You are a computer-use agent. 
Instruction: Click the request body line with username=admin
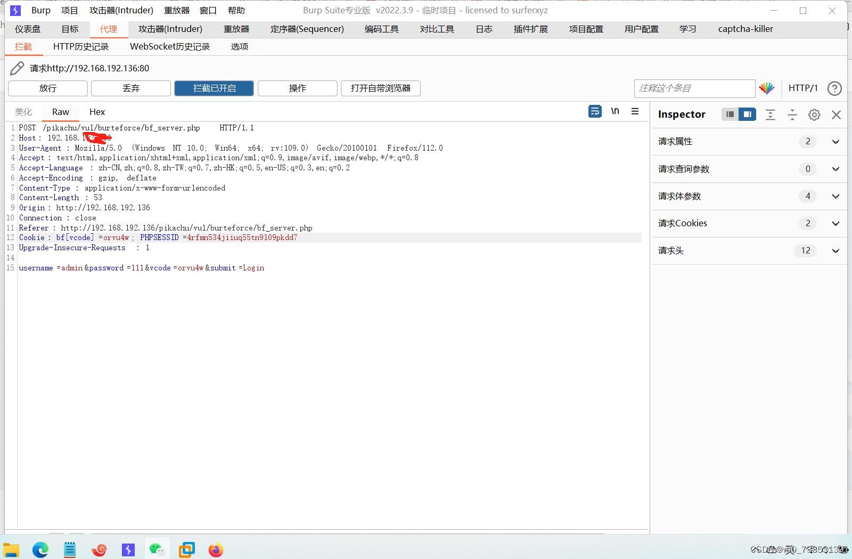coord(142,268)
